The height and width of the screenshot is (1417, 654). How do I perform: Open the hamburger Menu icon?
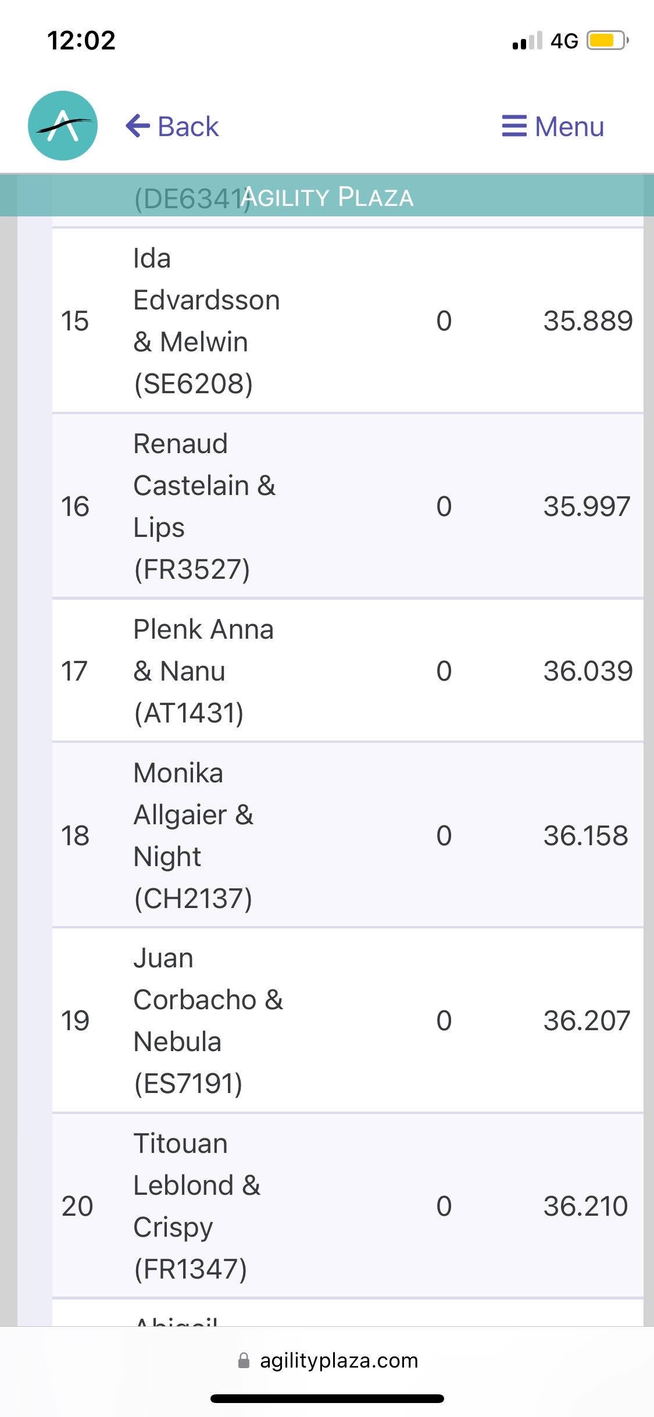[x=514, y=126]
